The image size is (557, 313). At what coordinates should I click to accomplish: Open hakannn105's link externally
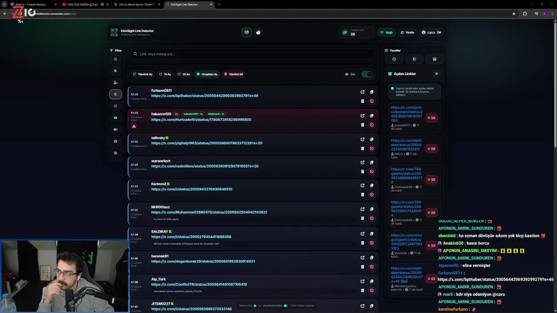(362, 116)
